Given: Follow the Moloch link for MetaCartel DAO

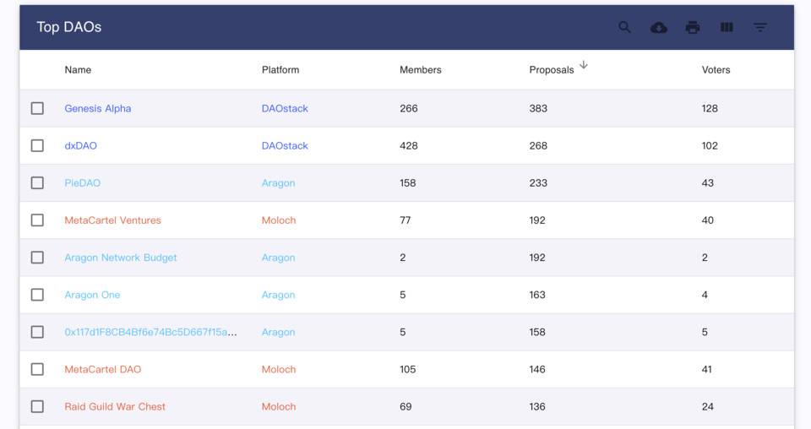Looking at the screenshot, I should (279, 369).
